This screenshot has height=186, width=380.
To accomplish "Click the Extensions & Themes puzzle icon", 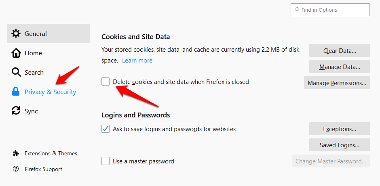I will point(16,153).
